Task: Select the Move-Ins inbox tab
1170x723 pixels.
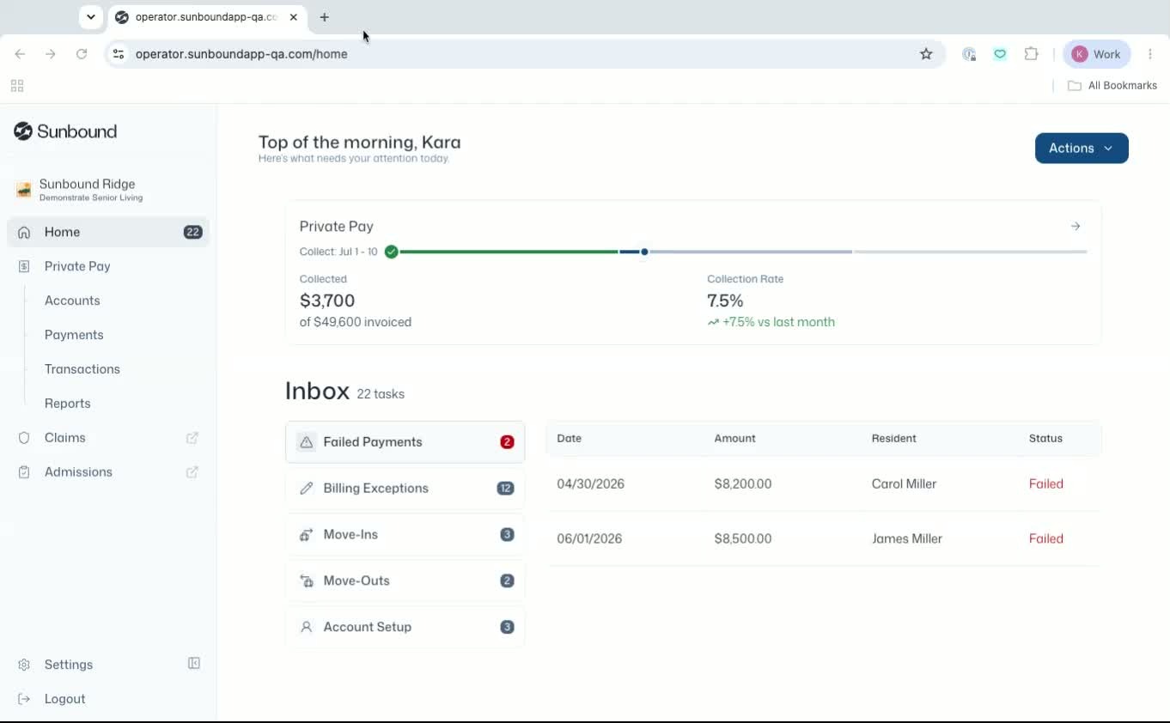Action: (405, 535)
